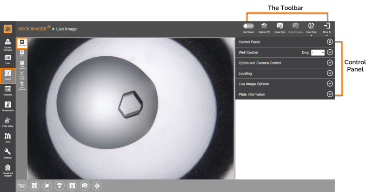Switch to the Focus Graph tab
The image size is (372, 192).
pyautogui.click(x=22, y=74)
